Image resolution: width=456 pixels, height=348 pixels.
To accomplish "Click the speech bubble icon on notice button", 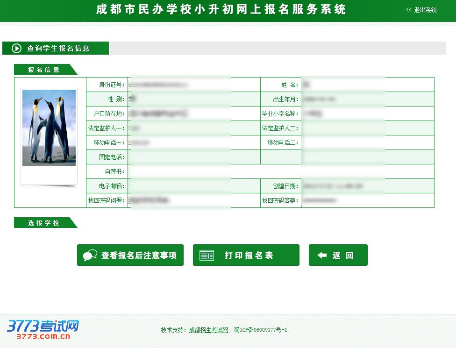I will (90, 256).
